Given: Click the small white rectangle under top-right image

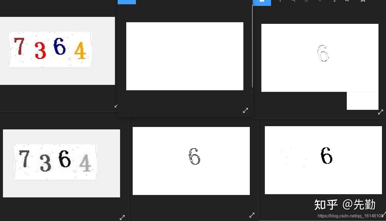Looking at the screenshot, I should point(363,101).
